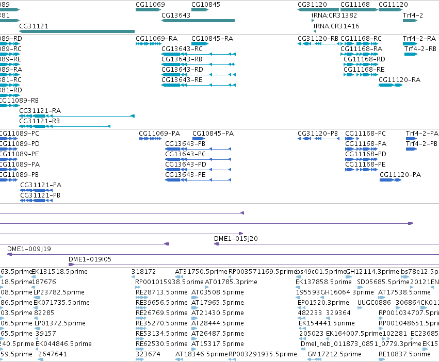Viewport: 439px width, 362px height.
Task: Select transcript CG13643-RB
Action: [198, 64]
